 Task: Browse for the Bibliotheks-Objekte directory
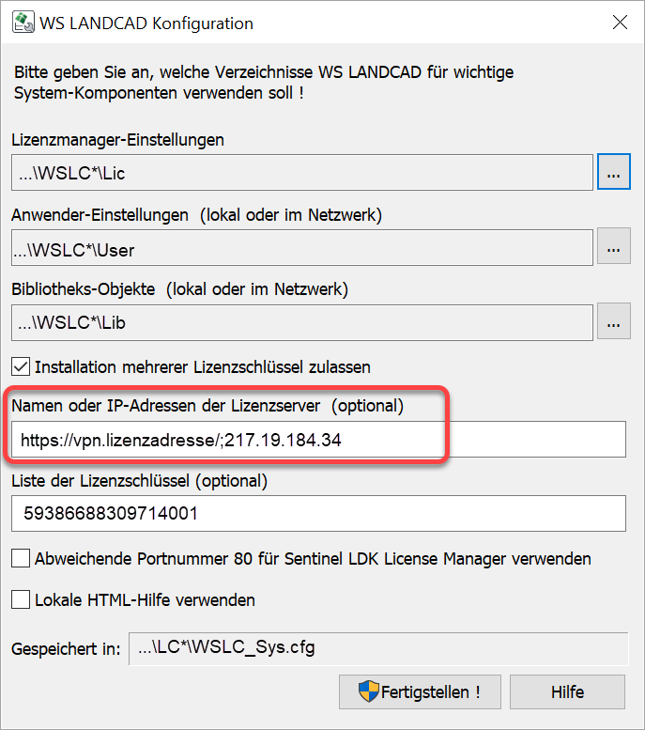pos(613,322)
